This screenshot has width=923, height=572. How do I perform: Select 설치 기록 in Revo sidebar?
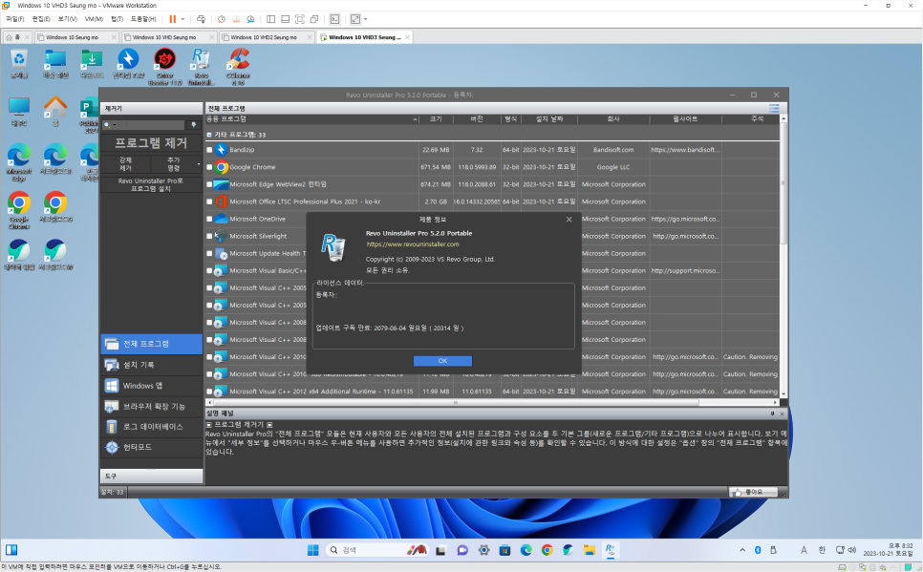[x=151, y=365]
